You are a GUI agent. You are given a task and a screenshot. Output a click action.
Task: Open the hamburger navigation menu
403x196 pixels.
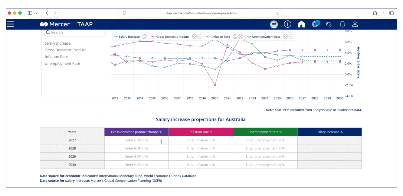pos(11,24)
